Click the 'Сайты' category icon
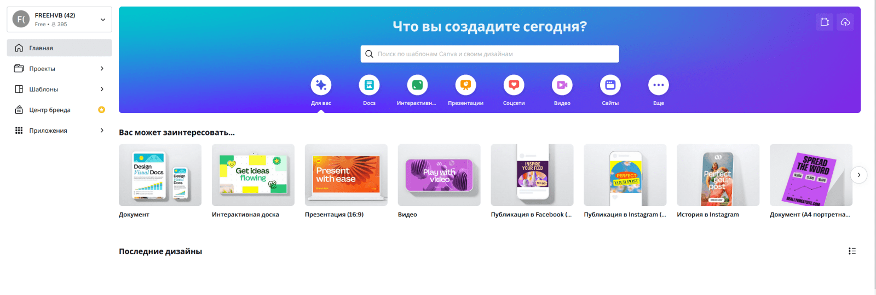This screenshot has width=876, height=295. point(610,85)
